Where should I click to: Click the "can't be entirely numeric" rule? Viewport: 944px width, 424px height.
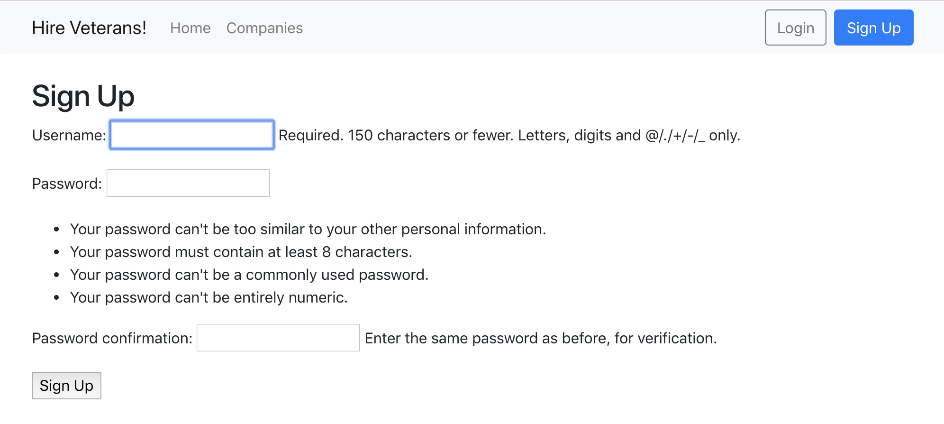coord(209,297)
